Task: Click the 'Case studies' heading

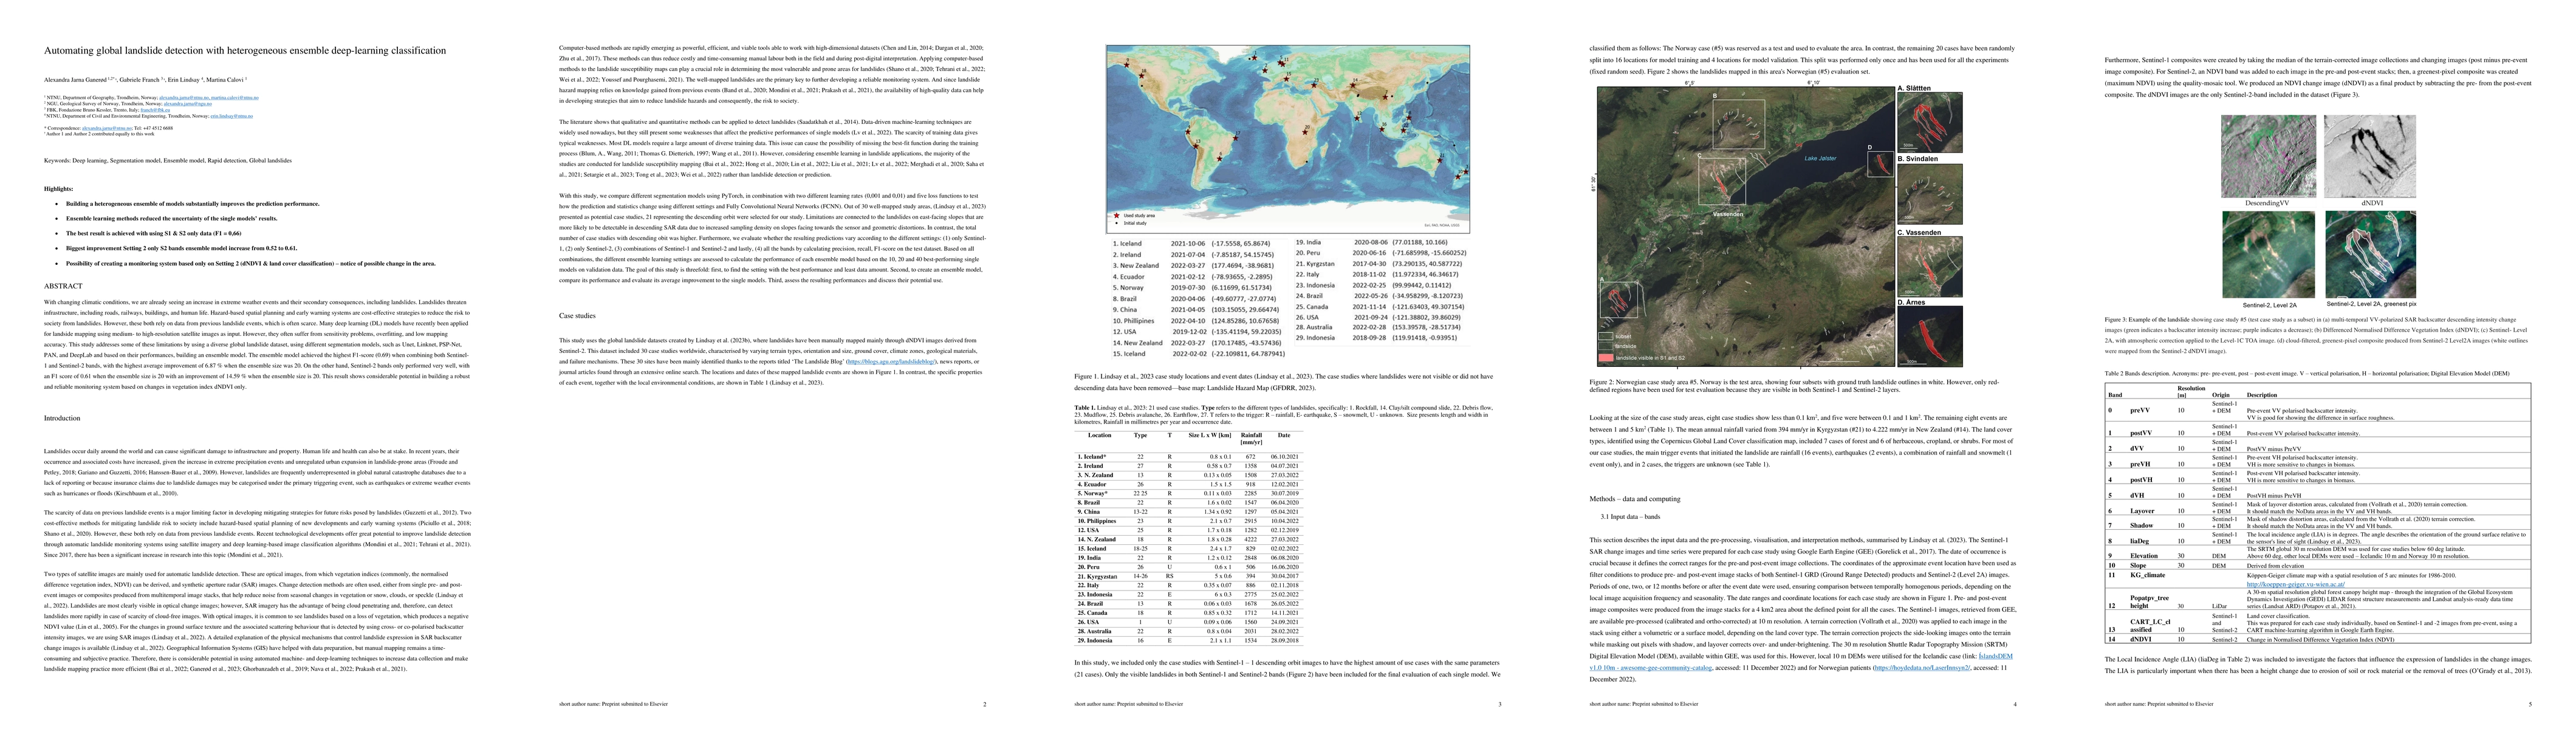Action: [577, 316]
